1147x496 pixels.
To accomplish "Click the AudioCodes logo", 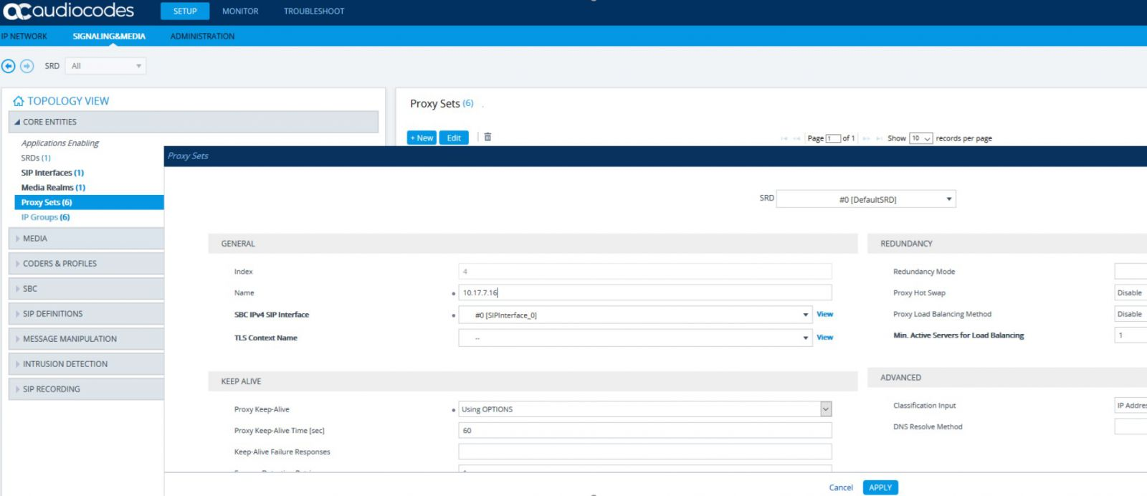I will 69,11.
